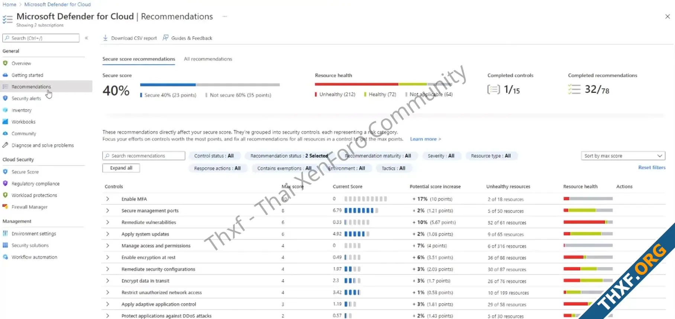
Task: Focus the Search recommendations field
Action: pyautogui.click(x=144, y=156)
